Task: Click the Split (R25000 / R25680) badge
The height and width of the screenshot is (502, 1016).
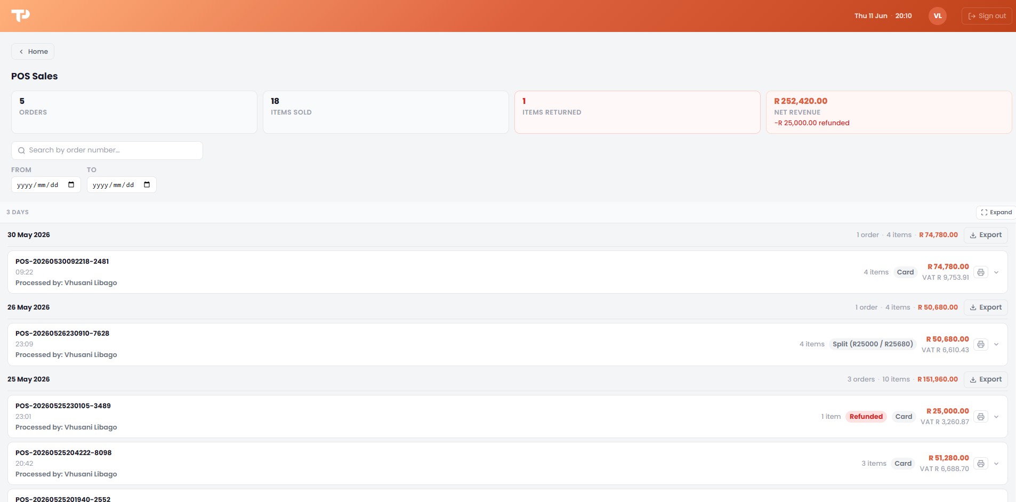Action: click(x=873, y=344)
